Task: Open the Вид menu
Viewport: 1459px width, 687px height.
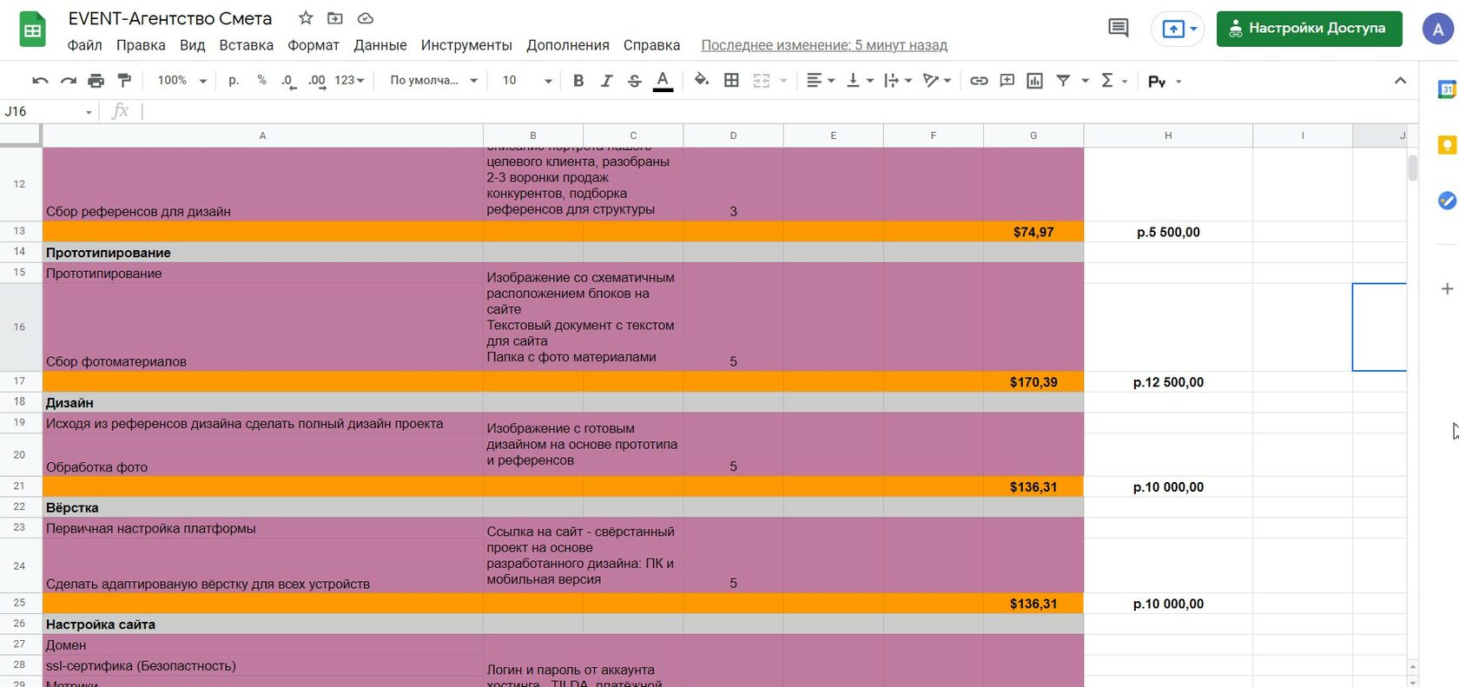Action: (192, 45)
